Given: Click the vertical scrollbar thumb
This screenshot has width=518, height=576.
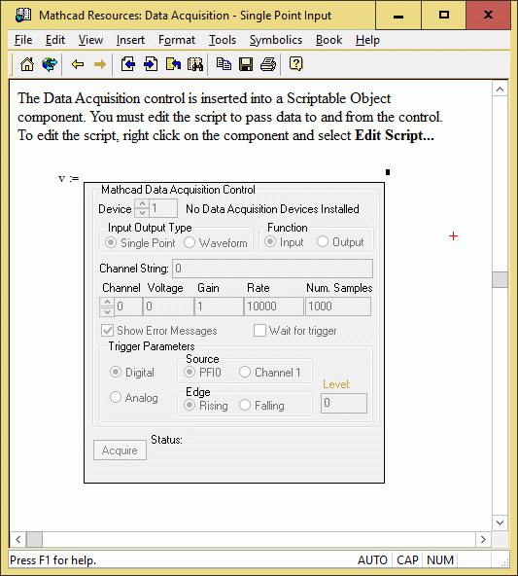Looking at the screenshot, I should point(500,280).
